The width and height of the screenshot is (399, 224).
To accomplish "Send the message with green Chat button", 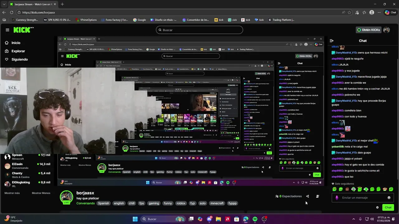I will 388,208.
